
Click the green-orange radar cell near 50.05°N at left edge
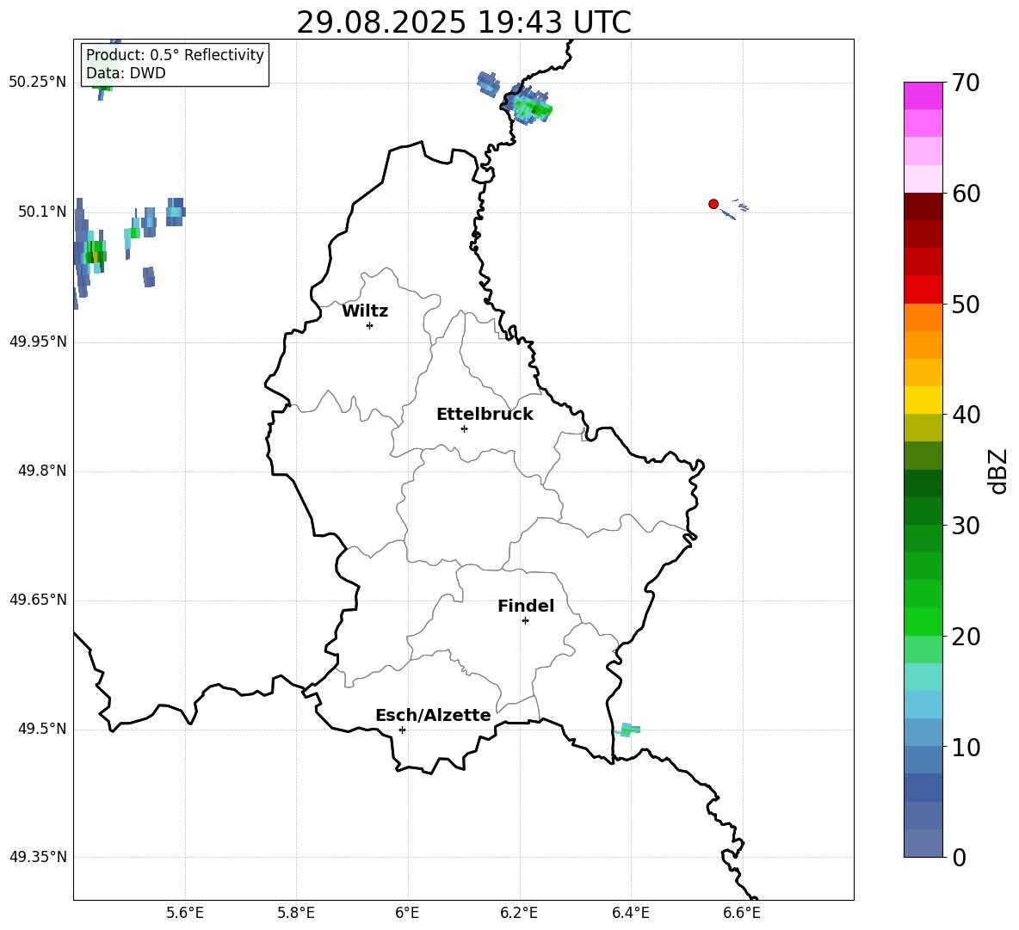[x=95, y=255]
